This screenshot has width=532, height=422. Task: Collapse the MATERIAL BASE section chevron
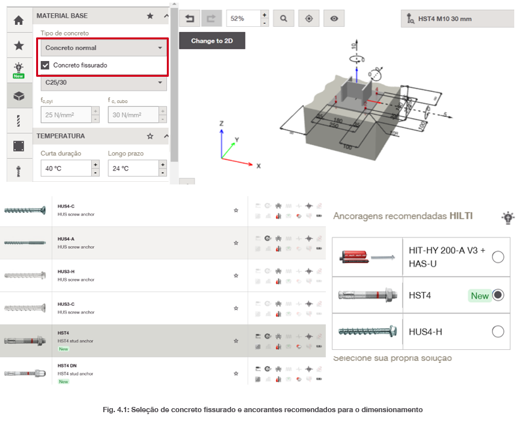(166, 16)
